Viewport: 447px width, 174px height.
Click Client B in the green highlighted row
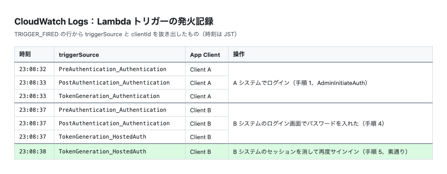[x=200, y=152]
